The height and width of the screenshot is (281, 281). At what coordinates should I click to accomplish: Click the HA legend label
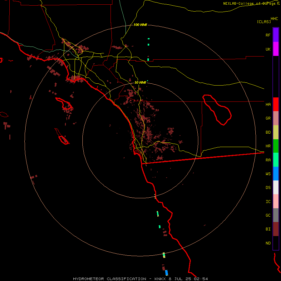click(268, 105)
